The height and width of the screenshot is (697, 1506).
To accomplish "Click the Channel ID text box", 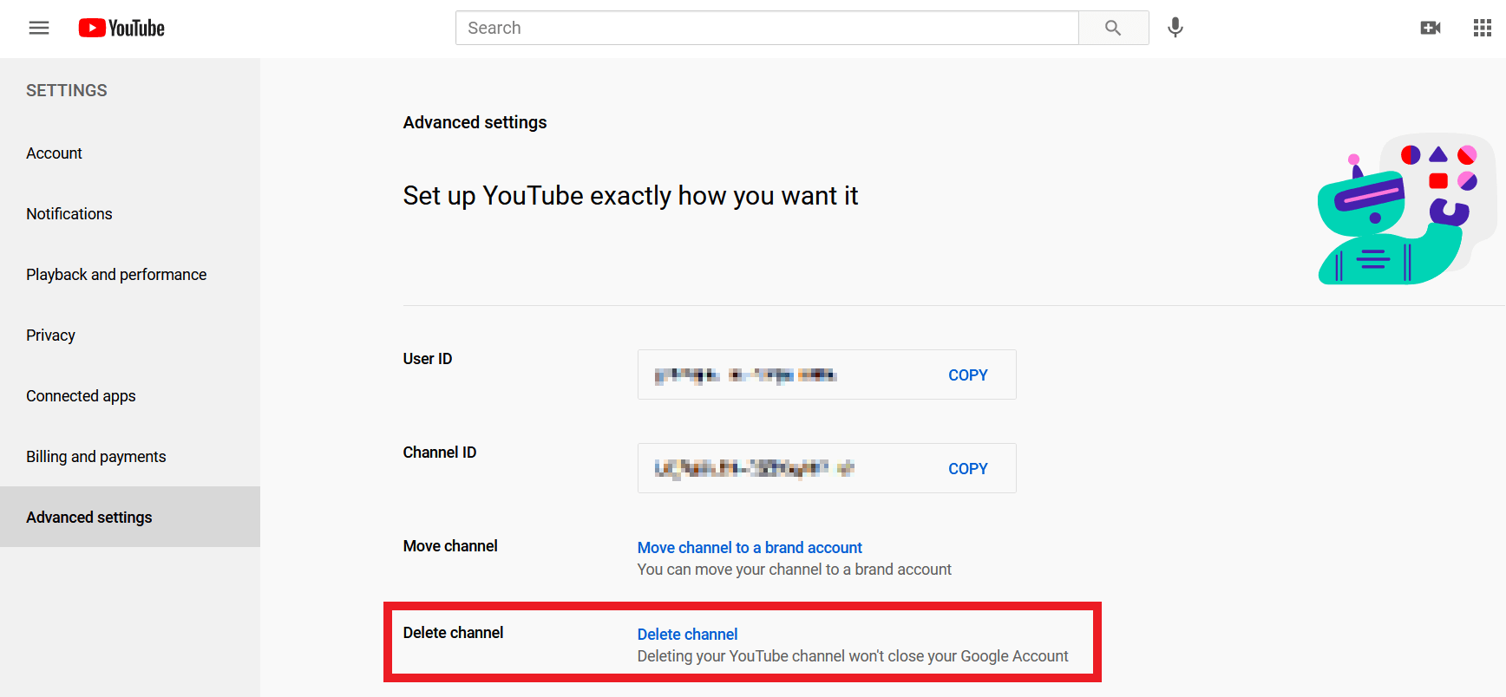I will pos(781,468).
